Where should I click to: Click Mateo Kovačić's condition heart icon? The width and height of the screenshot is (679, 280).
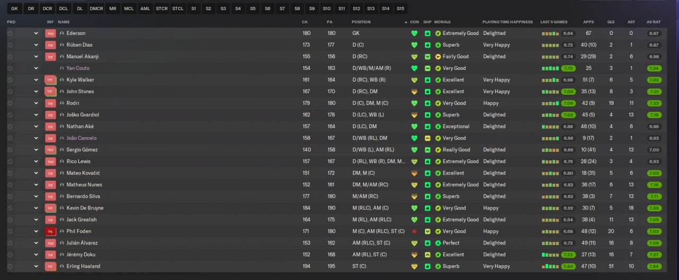click(x=414, y=173)
